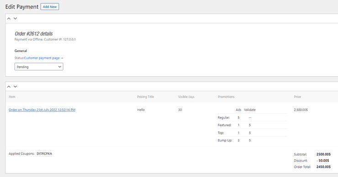The width and height of the screenshot is (338, 177).
Task: Open the Pending status dropdown
Action: pos(39,67)
